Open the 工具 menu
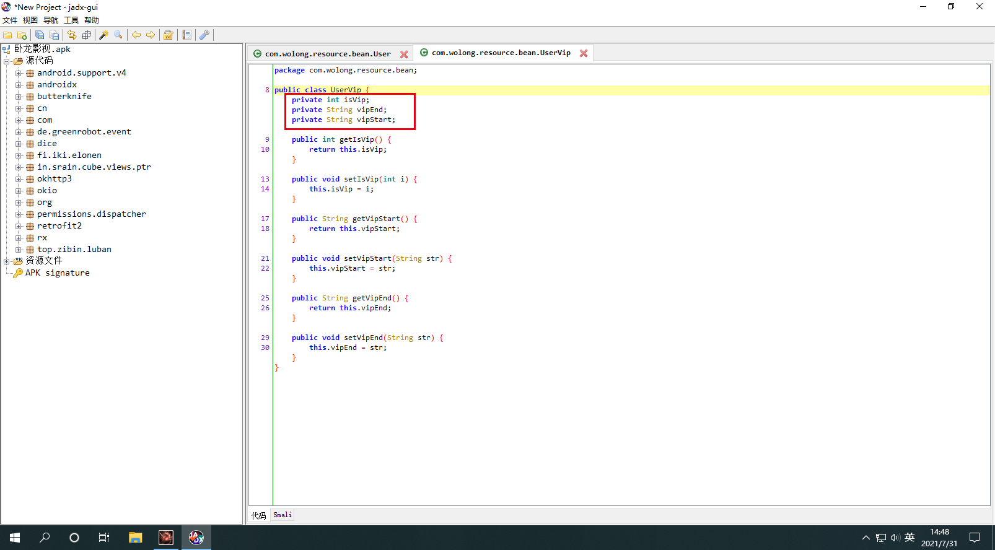 (x=71, y=20)
